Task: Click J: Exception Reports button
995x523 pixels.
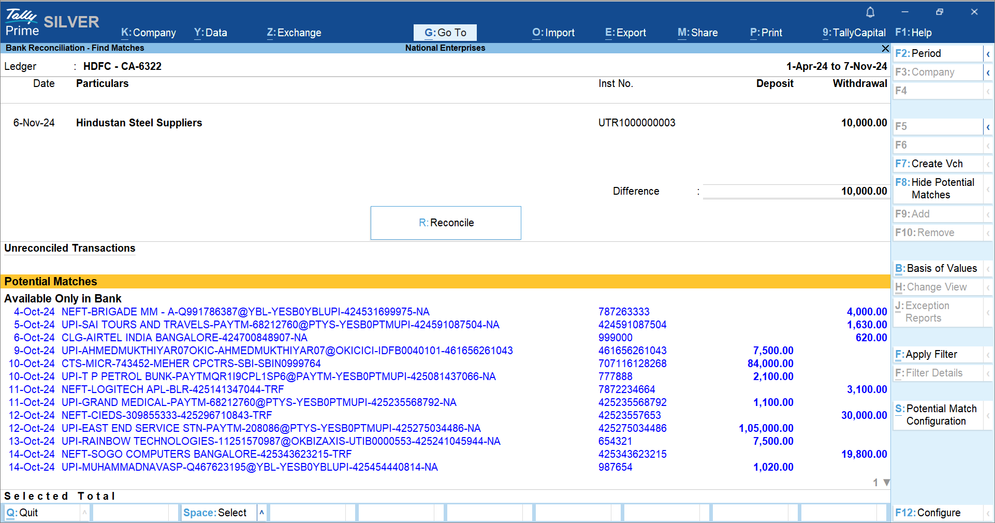Action: [x=938, y=312]
